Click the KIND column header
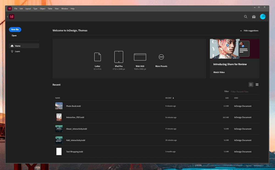Image resolution: width=275 pixels, height=170 pixels. click(236, 98)
